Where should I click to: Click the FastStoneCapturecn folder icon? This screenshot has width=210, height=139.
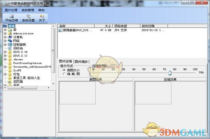(x=10, y=63)
